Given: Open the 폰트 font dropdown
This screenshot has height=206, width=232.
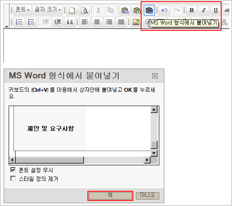Looking at the screenshot, I should pos(23,10).
